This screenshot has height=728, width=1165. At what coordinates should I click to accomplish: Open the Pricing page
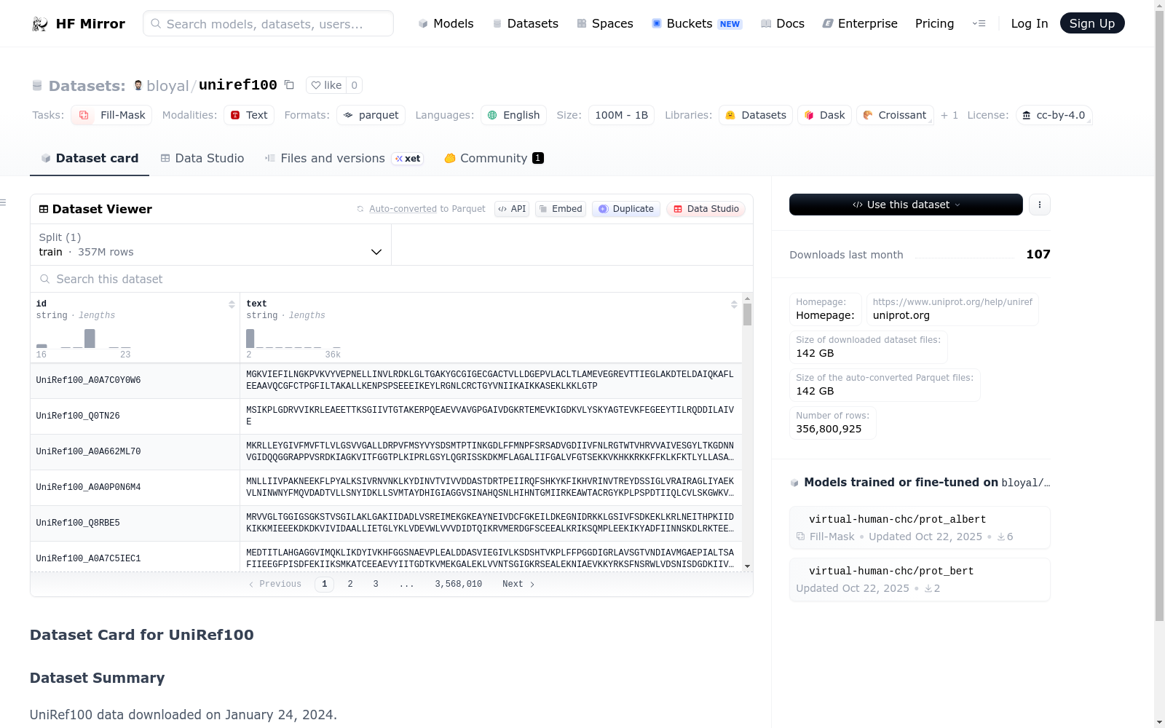coord(934,23)
